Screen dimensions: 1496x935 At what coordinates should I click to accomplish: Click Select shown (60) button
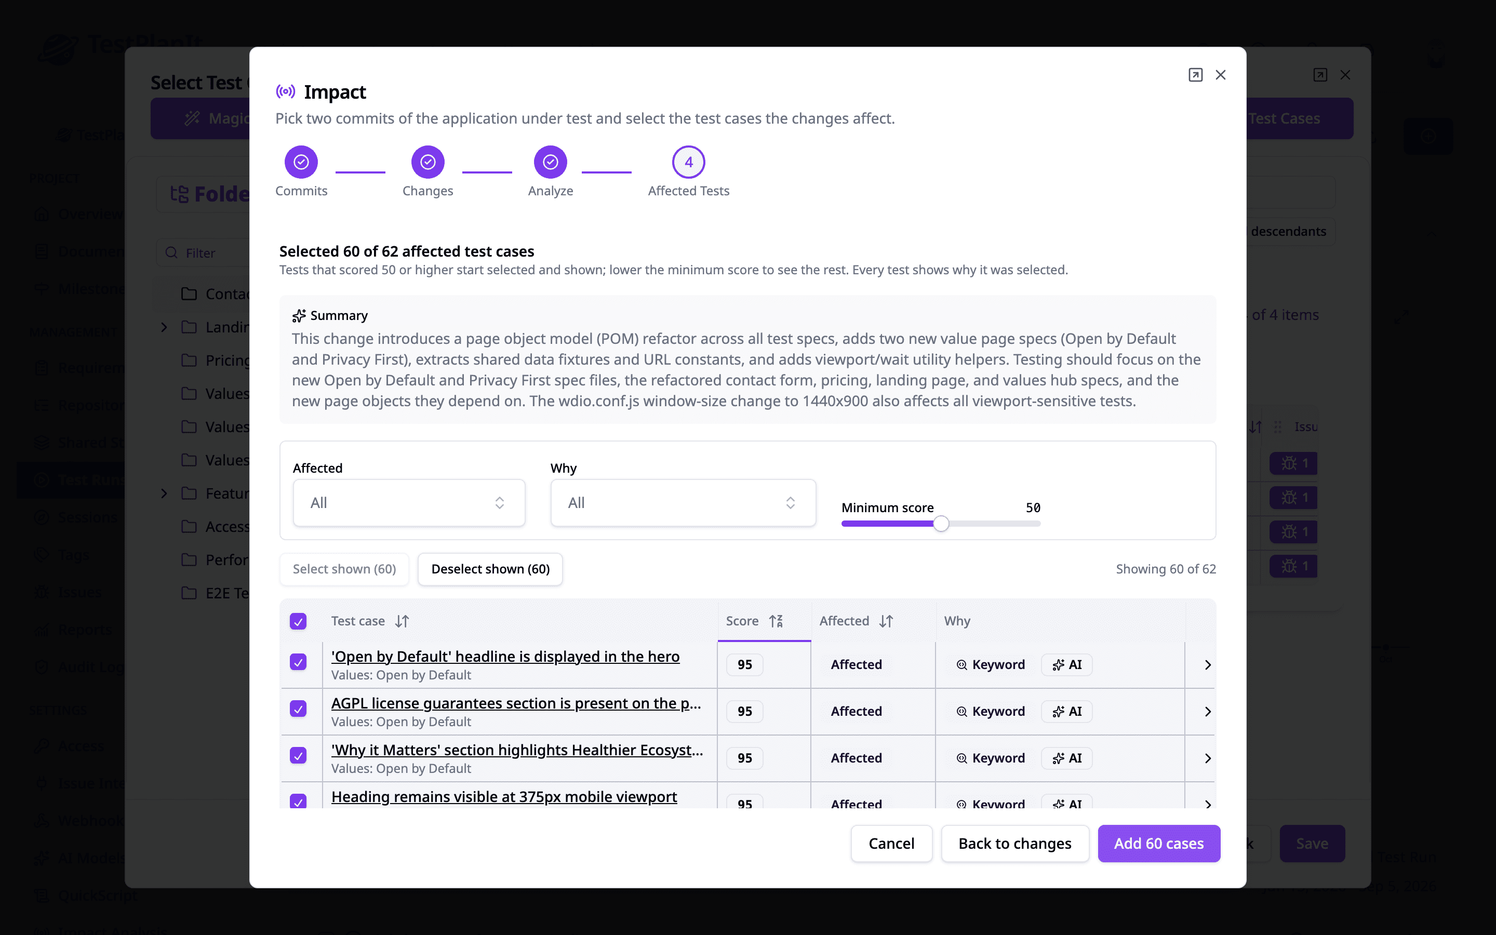coord(344,569)
